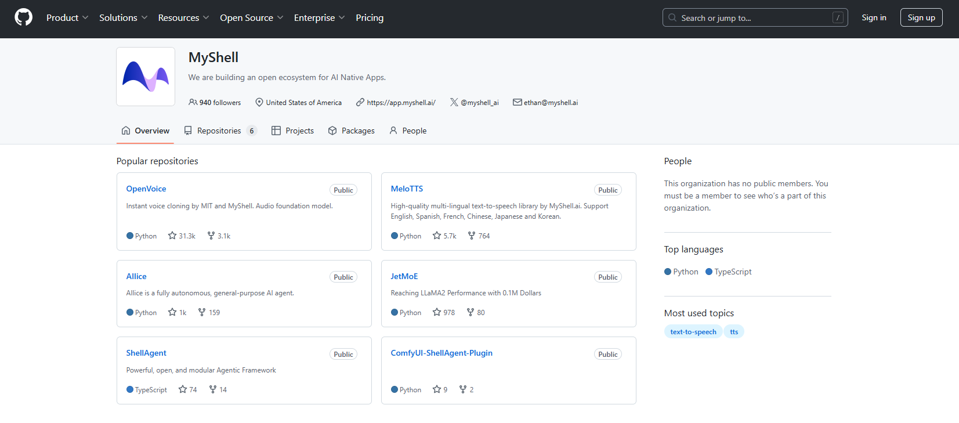959x423 pixels.
Task: Click the tts topic tag
Action: [734, 331]
